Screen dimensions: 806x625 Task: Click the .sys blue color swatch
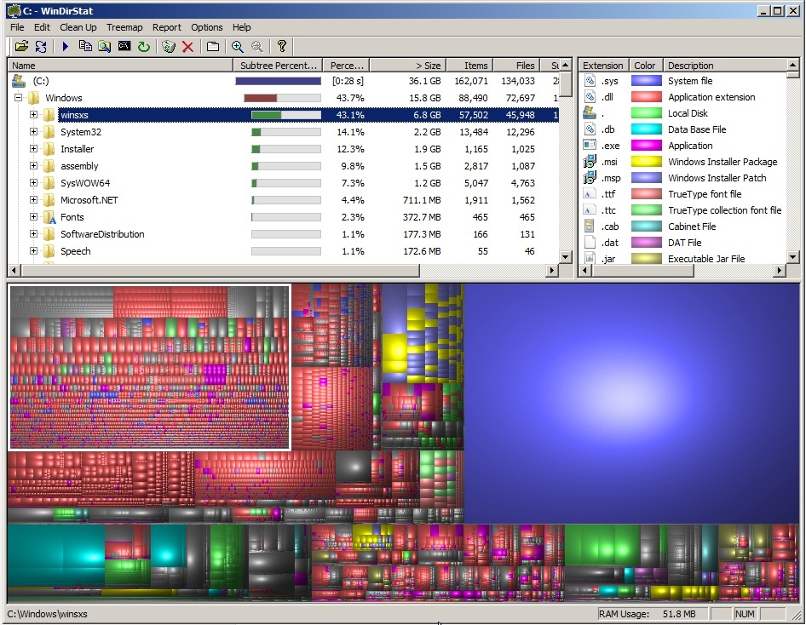(646, 81)
